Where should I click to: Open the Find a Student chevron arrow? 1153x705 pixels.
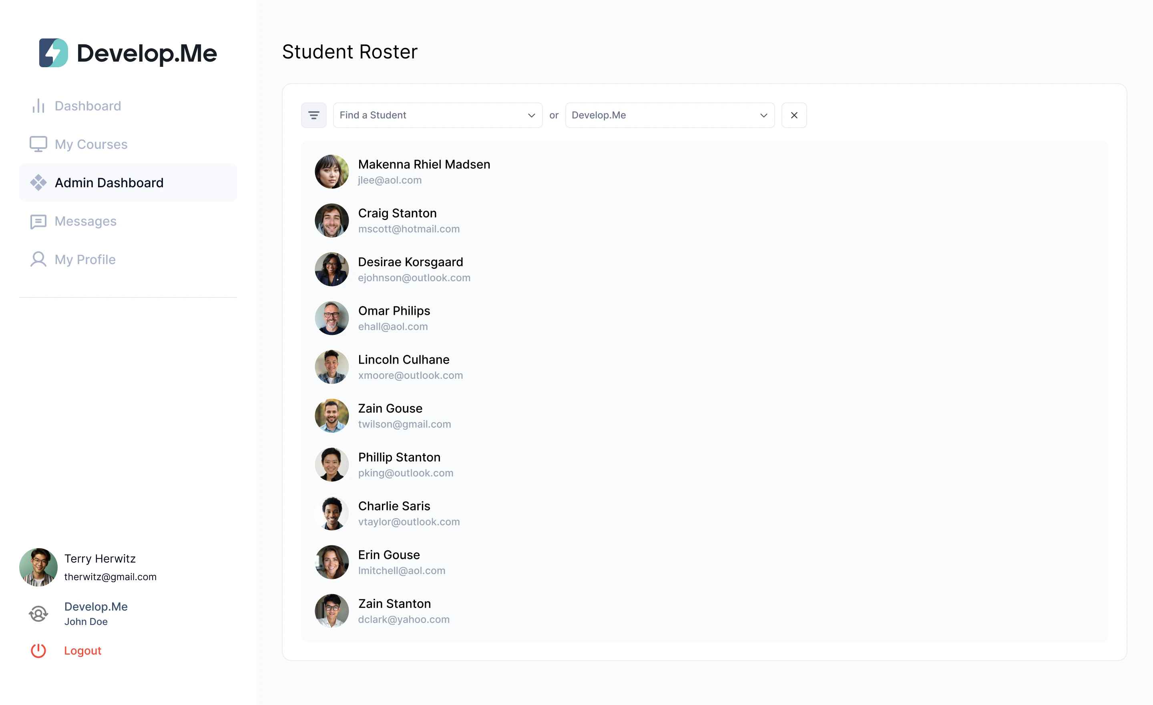coord(531,115)
